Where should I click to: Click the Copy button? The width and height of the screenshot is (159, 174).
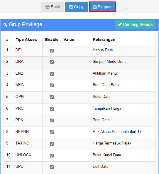tap(76, 7)
